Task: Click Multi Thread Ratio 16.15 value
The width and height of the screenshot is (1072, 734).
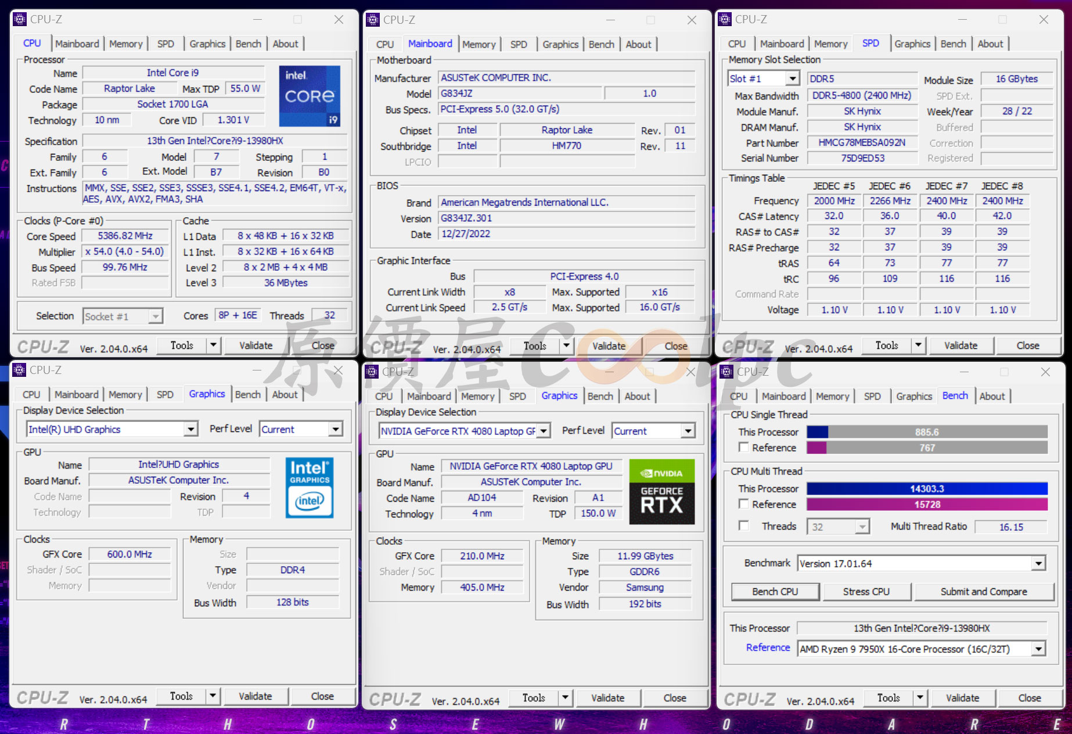Action: point(1011,527)
